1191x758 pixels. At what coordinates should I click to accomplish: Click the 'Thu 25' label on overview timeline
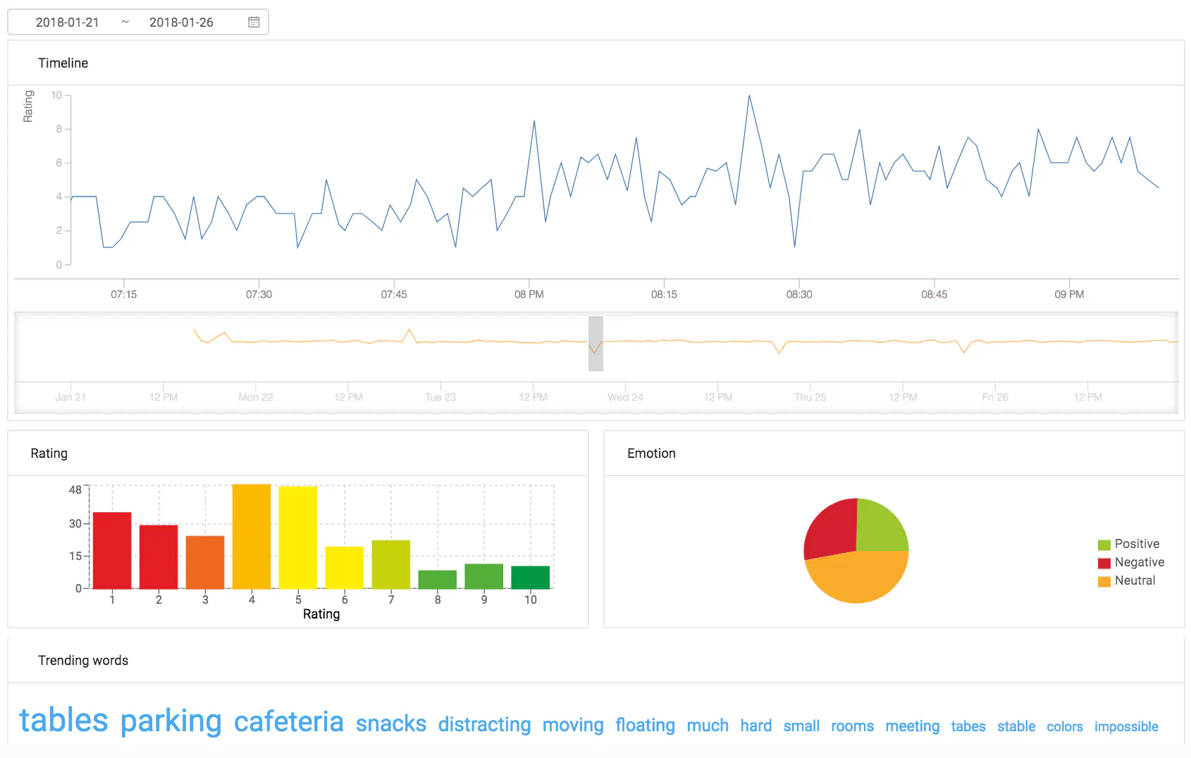[810, 397]
